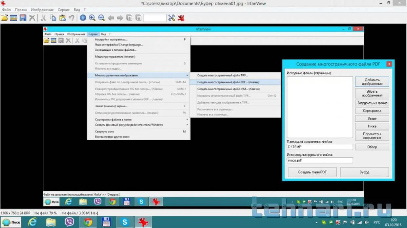Click the pictured Сортировка button
This screenshot has width=407, height=228.
coord(372,111)
